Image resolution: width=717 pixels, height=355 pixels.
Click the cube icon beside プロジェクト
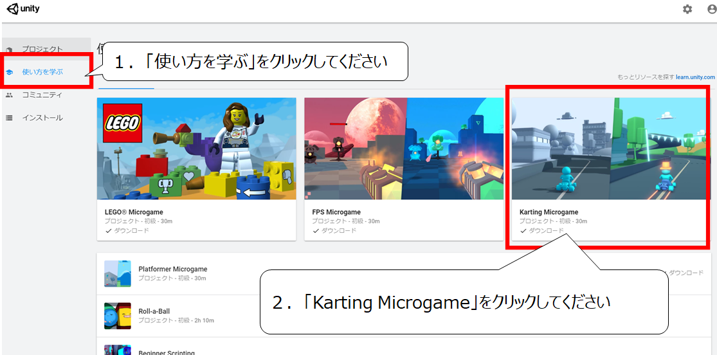click(x=9, y=49)
